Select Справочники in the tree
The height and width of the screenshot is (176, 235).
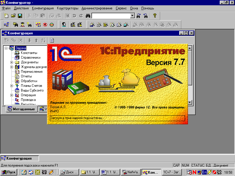(x=31, y=57)
